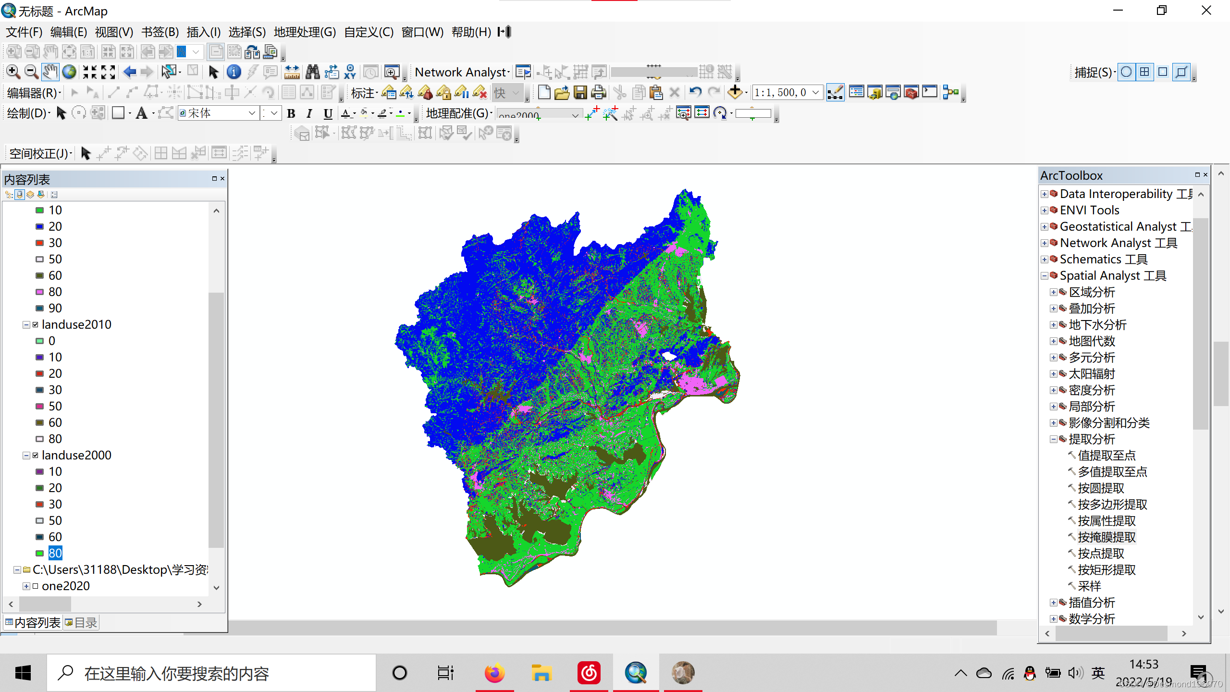Click the Save map floppy icon

point(580,92)
